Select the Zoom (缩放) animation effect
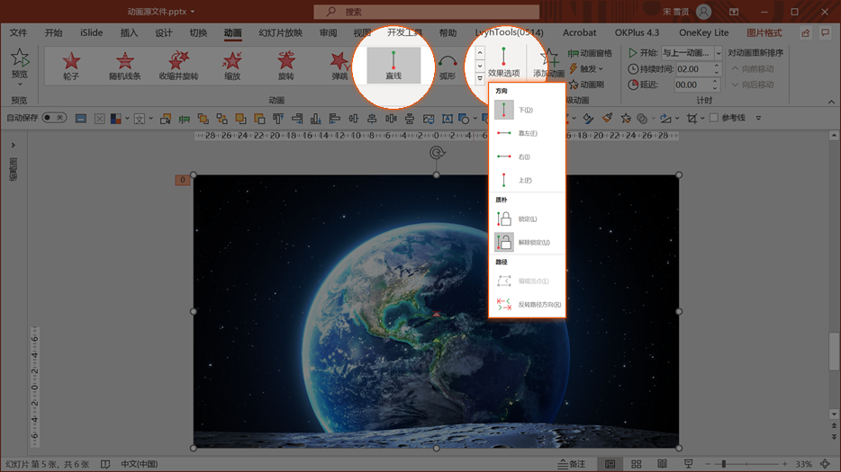Image resolution: width=841 pixels, height=472 pixels. click(x=231, y=66)
